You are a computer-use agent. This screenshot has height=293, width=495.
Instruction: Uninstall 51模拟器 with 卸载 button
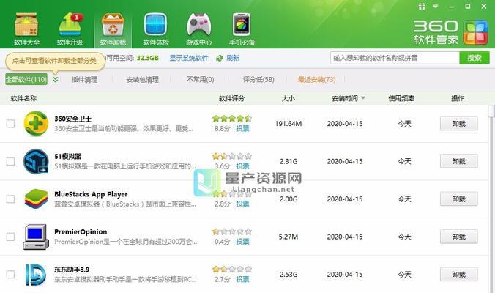(458, 161)
